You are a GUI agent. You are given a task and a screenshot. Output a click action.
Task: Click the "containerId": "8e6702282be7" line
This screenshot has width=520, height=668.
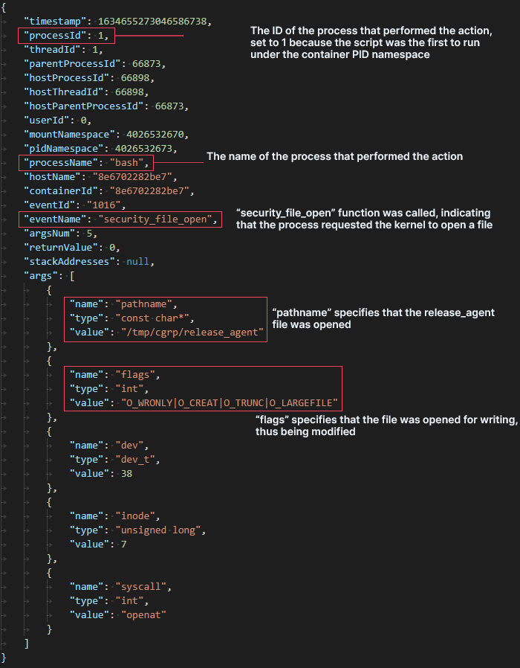tap(109, 190)
